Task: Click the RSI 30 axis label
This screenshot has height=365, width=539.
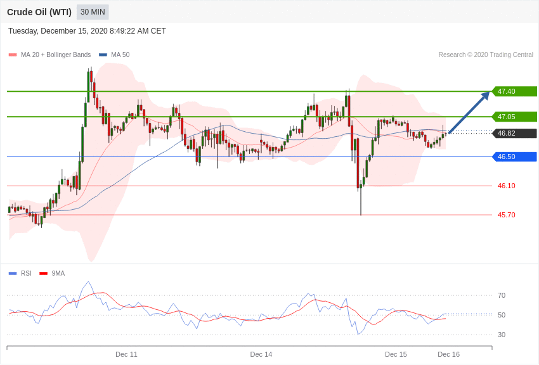Action: pos(502,335)
